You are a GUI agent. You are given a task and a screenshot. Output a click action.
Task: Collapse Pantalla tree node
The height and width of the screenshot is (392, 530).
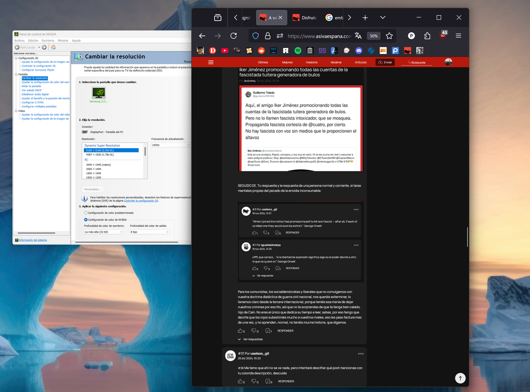point(16,74)
